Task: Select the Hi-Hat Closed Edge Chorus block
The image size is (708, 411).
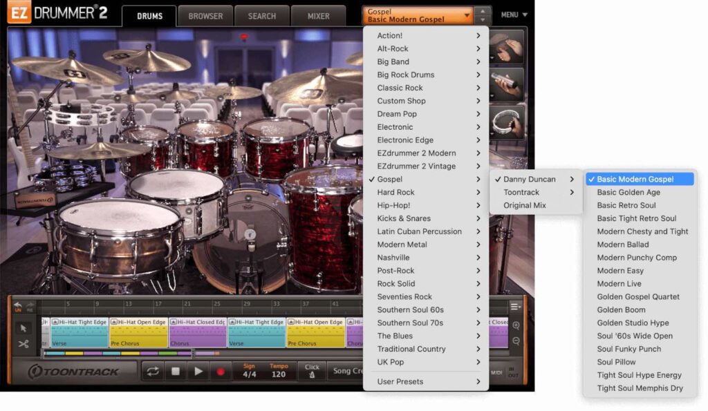Action: point(198,332)
